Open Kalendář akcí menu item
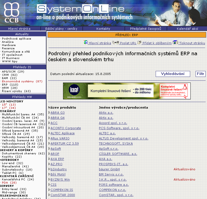 tap(187, 28)
